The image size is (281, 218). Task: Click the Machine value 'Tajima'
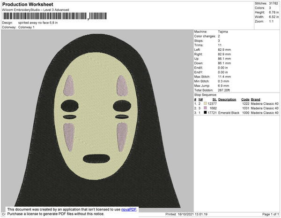click(223, 31)
